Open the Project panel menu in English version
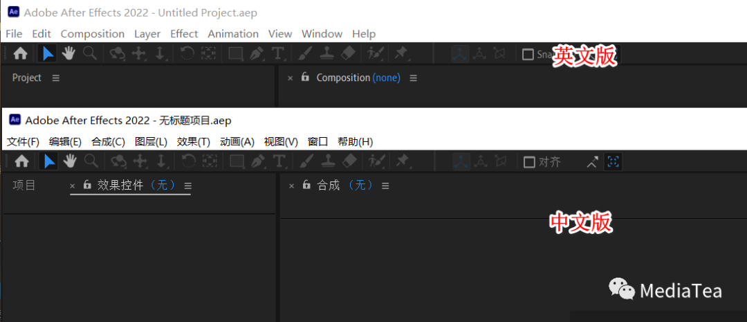The width and height of the screenshot is (747, 322). [x=56, y=78]
